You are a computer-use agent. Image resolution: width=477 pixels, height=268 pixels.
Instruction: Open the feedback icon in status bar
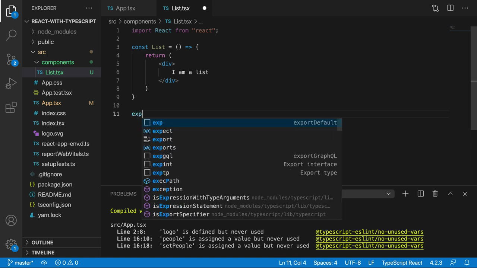(453, 262)
